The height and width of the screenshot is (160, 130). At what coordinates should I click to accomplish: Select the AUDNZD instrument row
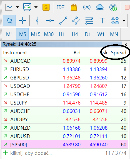point(65,128)
